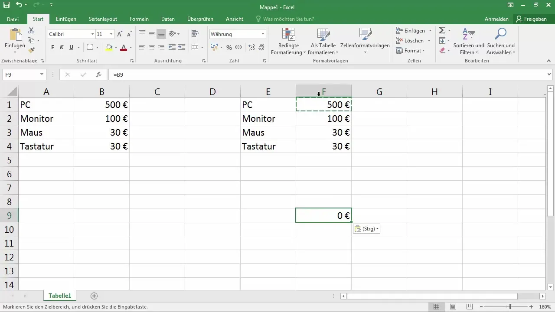Click the Format Painter brush icon
The width and height of the screenshot is (555, 312).
31,50
